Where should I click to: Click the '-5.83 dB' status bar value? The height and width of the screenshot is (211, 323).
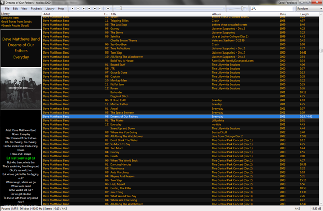pos(317,209)
